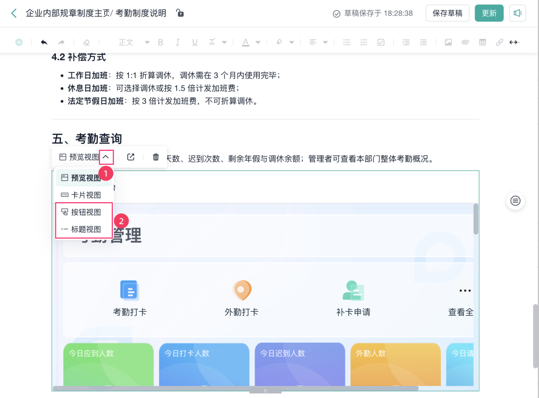Click the attachment paperclip icon
539x398 pixels.
pos(466,42)
